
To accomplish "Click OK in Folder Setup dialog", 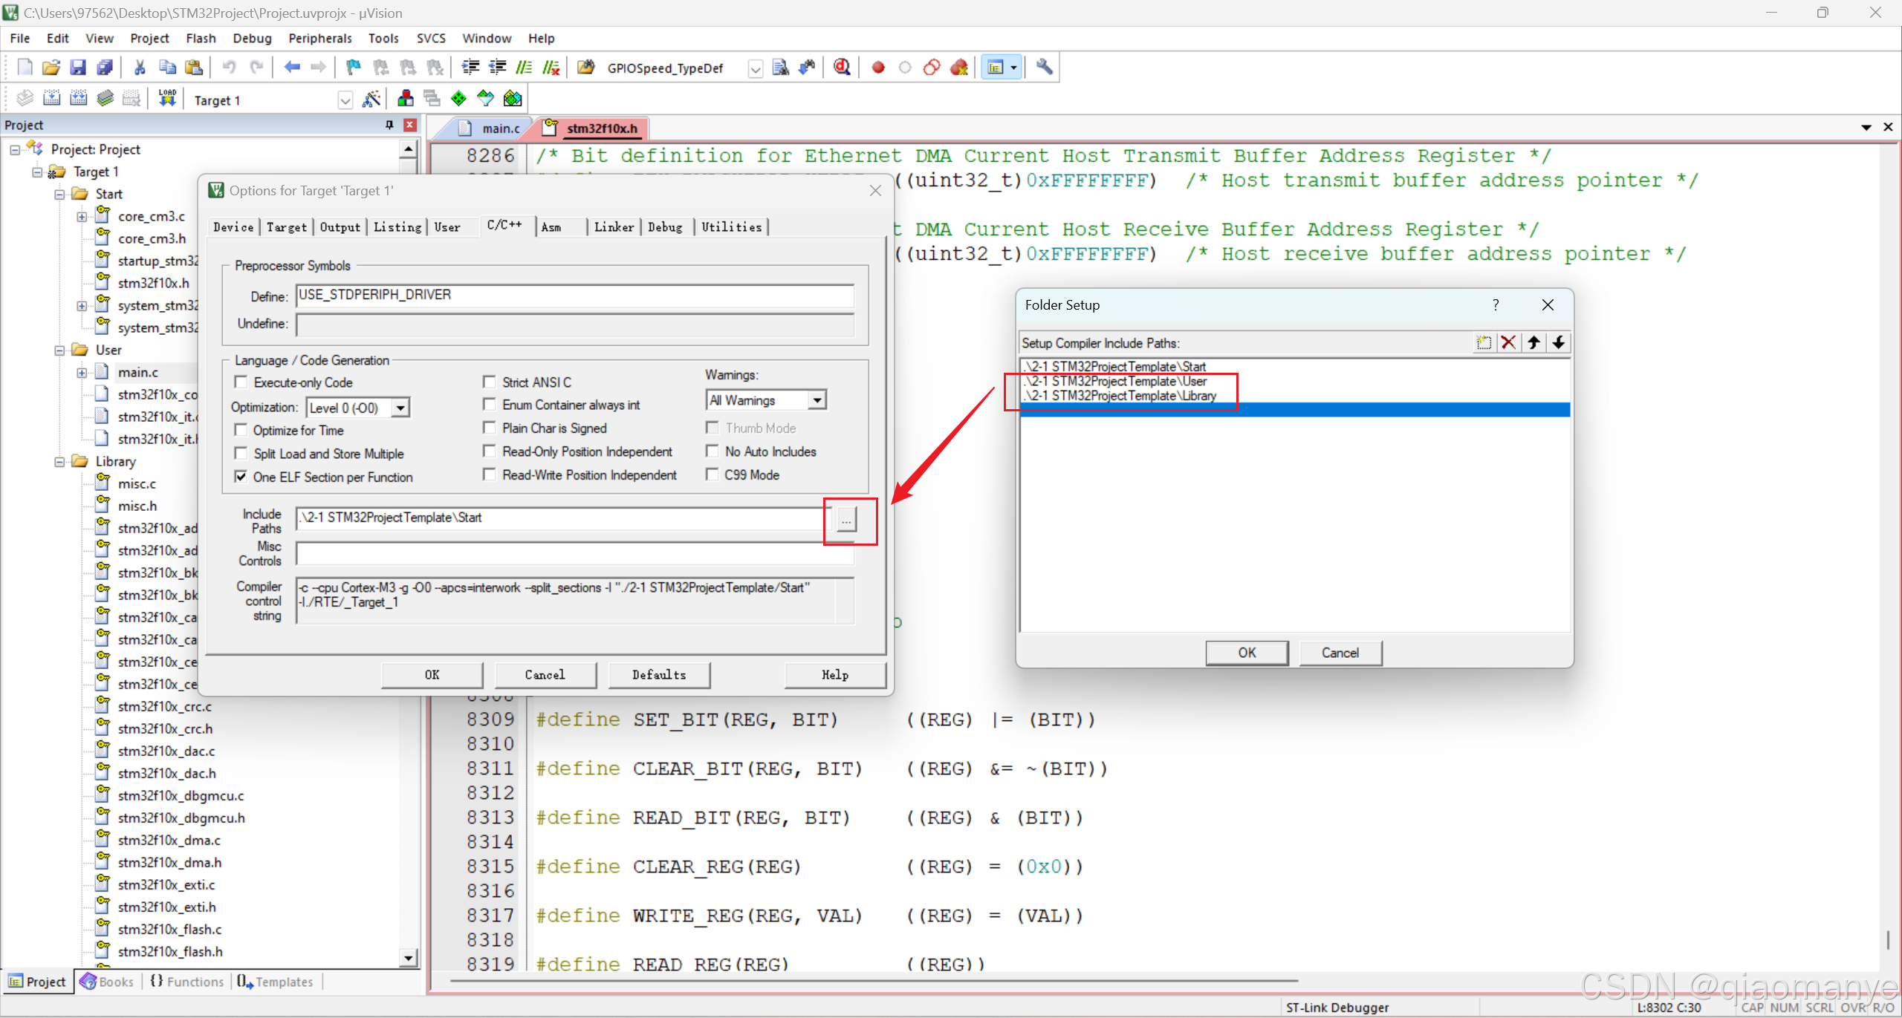I will [1246, 653].
